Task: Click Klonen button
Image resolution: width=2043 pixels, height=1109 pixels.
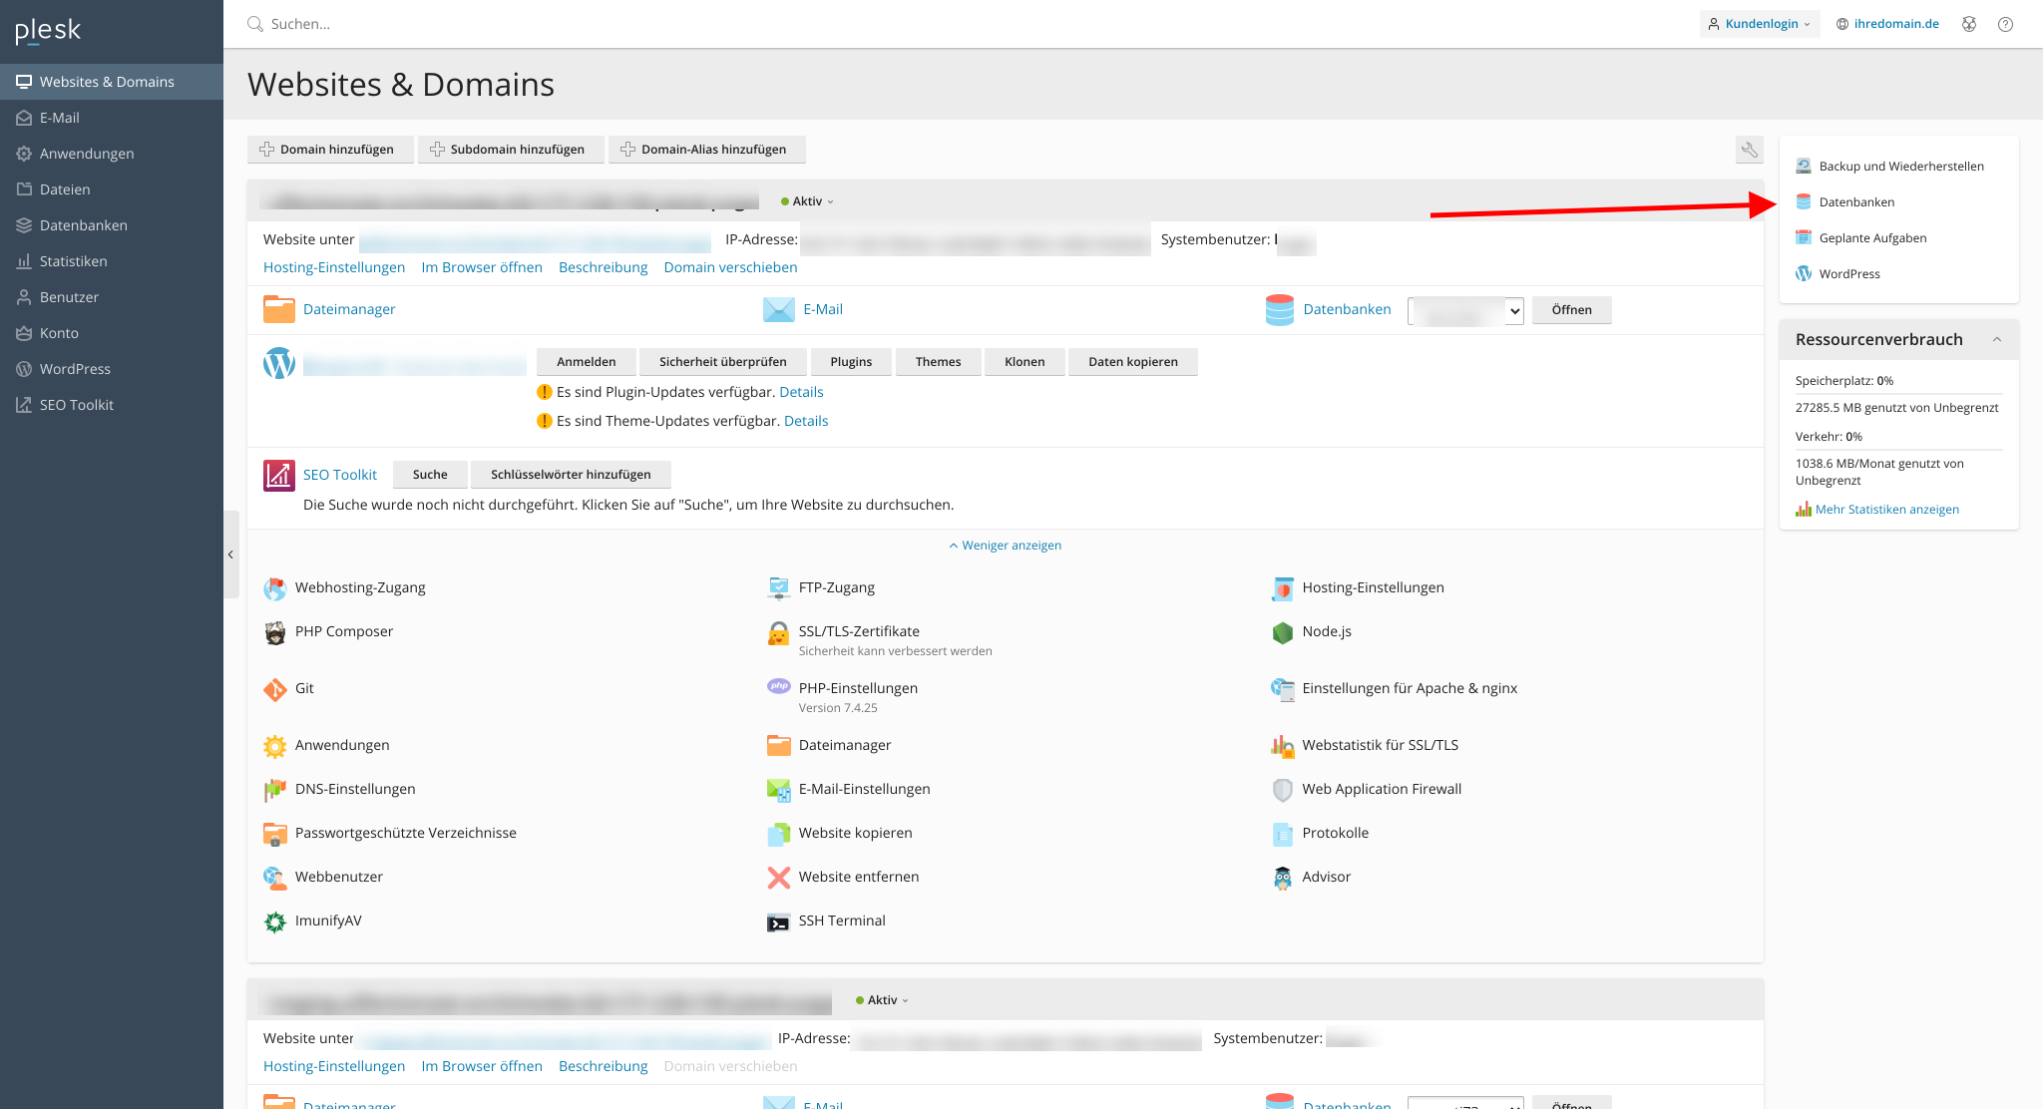Action: click(x=1024, y=362)
